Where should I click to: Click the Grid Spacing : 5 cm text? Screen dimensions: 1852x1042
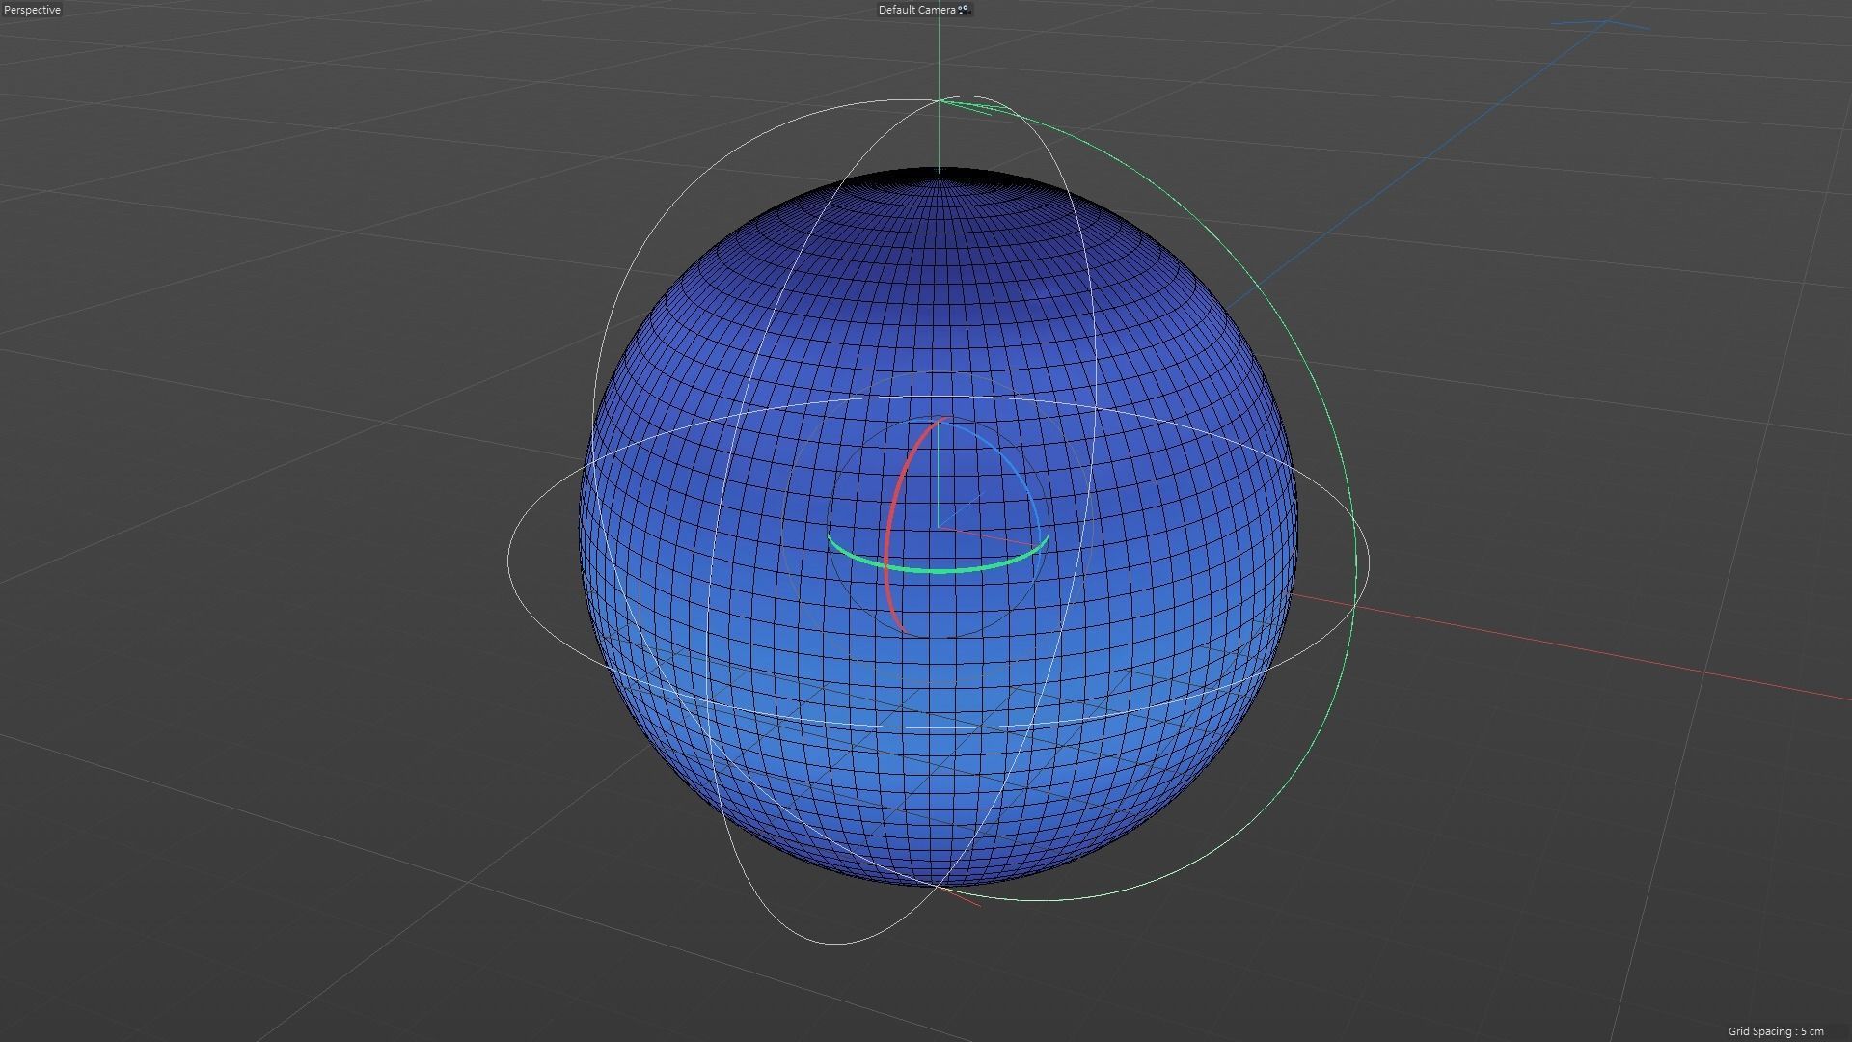pos(1776,1031)
